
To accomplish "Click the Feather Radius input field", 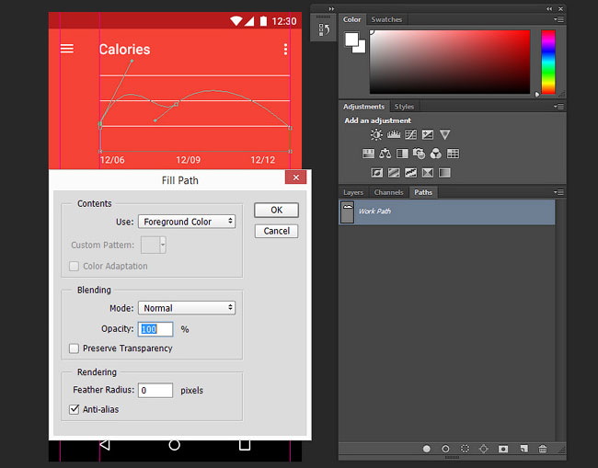I will click(x=155, y=390).
